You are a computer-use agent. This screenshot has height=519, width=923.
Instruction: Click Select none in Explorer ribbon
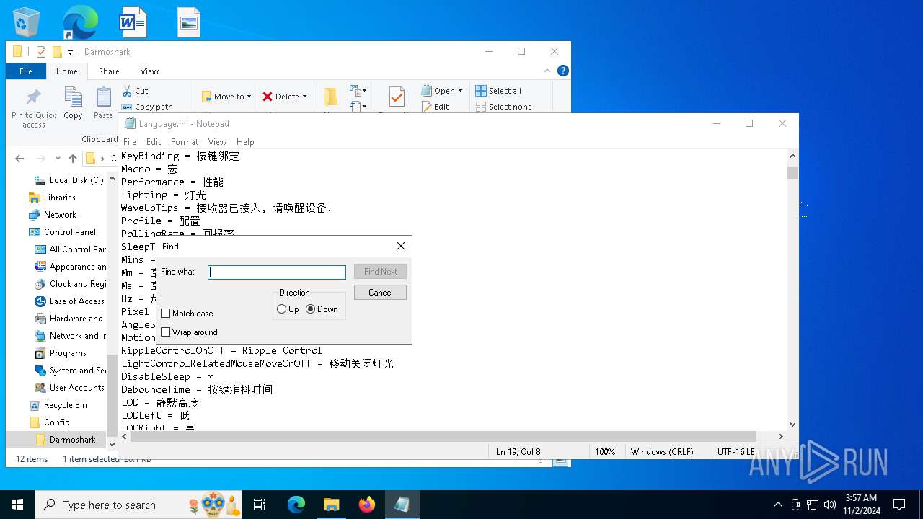(503, 107)
